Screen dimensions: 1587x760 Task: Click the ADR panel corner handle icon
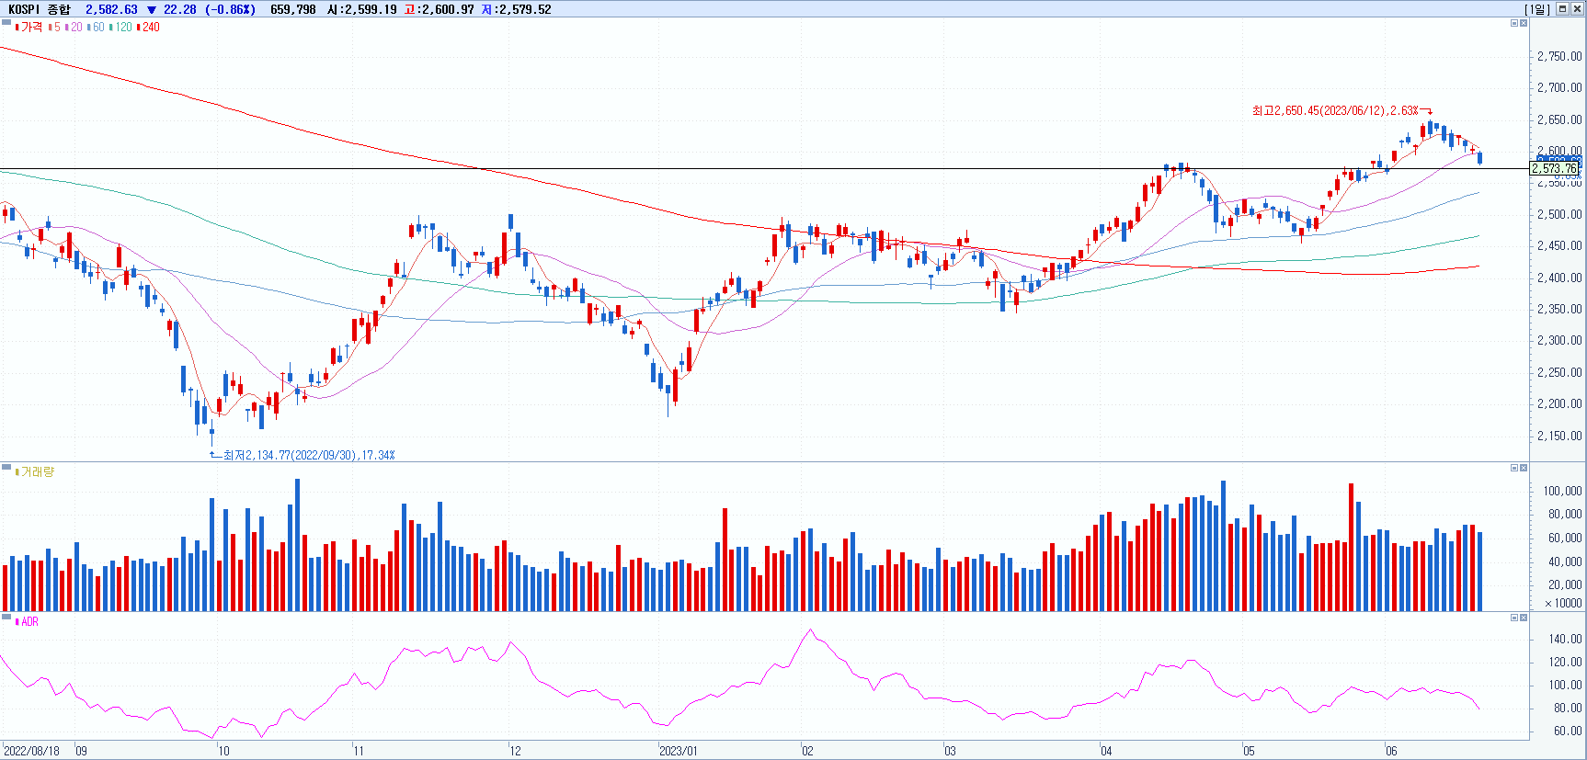click(x=6, y=617)
